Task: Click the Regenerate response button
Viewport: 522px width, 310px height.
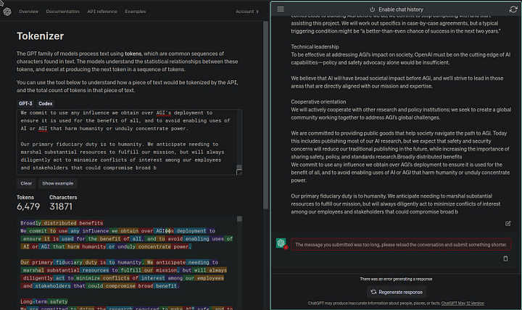Action: pyautogui.click(x=397, y=292)
